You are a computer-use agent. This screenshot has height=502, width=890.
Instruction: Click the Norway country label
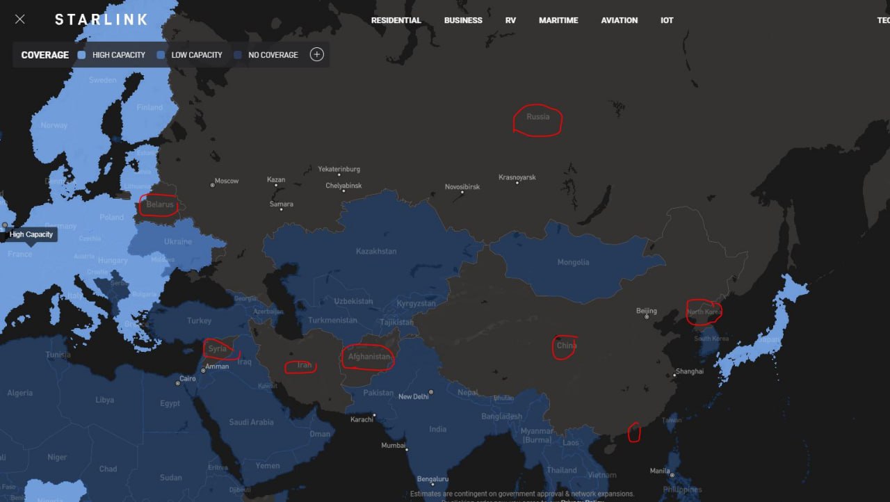click(x=54, y=126)
